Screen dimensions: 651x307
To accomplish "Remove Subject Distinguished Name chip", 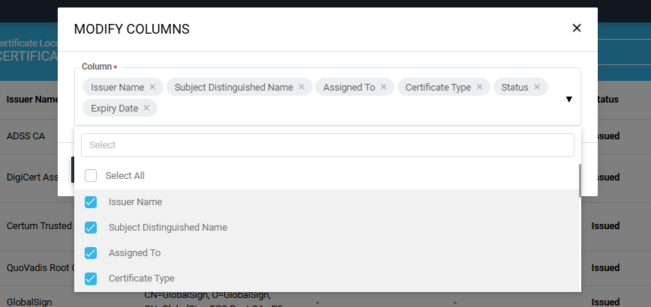I will pyautogui.click(x=301, y=87).
